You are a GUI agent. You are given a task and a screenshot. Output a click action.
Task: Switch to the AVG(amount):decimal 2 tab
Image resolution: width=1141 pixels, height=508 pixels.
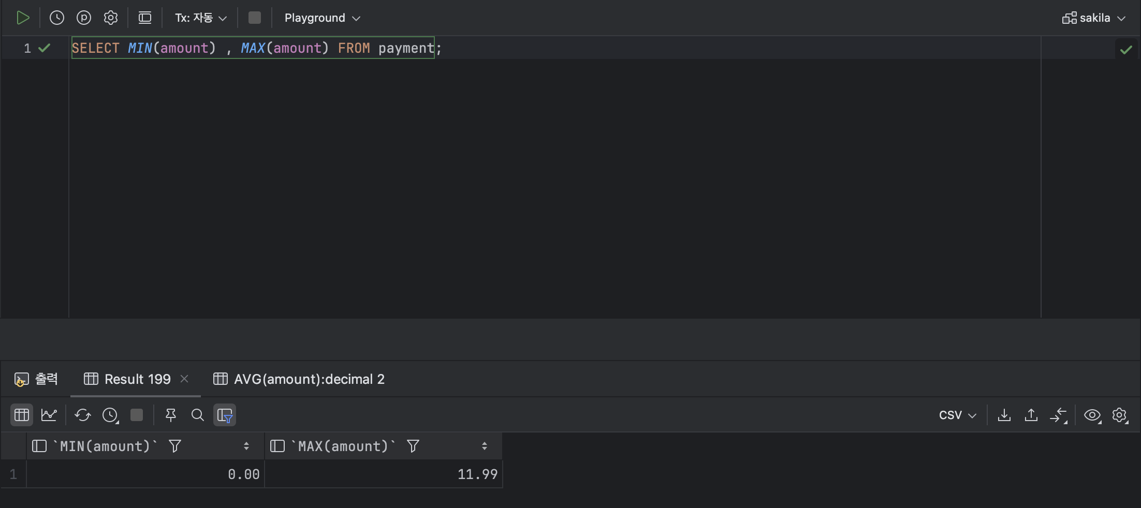coord(299,379)
